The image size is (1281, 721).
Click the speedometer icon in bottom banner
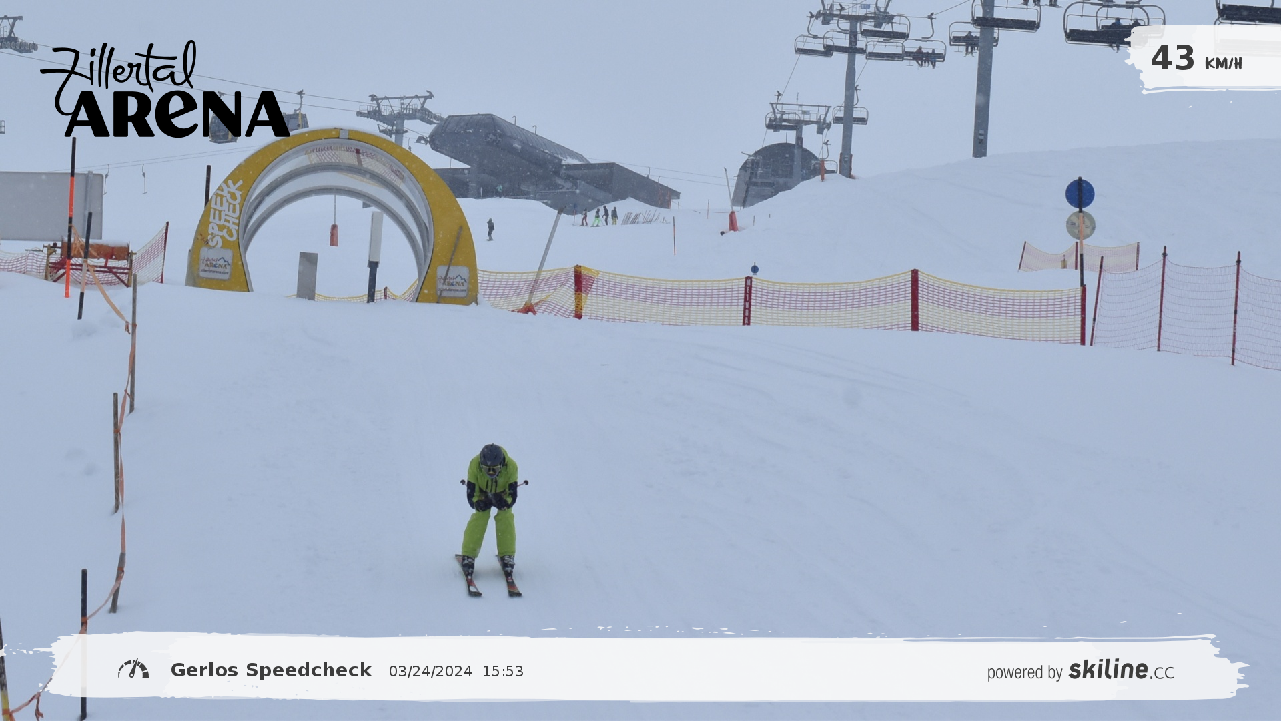(x=133, y=669)
